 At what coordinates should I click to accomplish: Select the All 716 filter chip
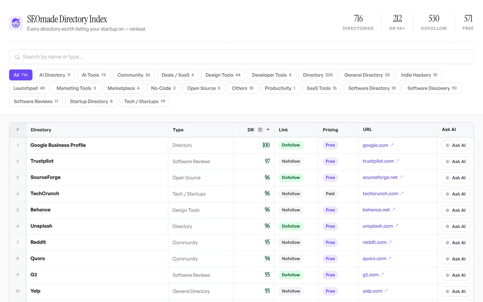click(21, 75)
